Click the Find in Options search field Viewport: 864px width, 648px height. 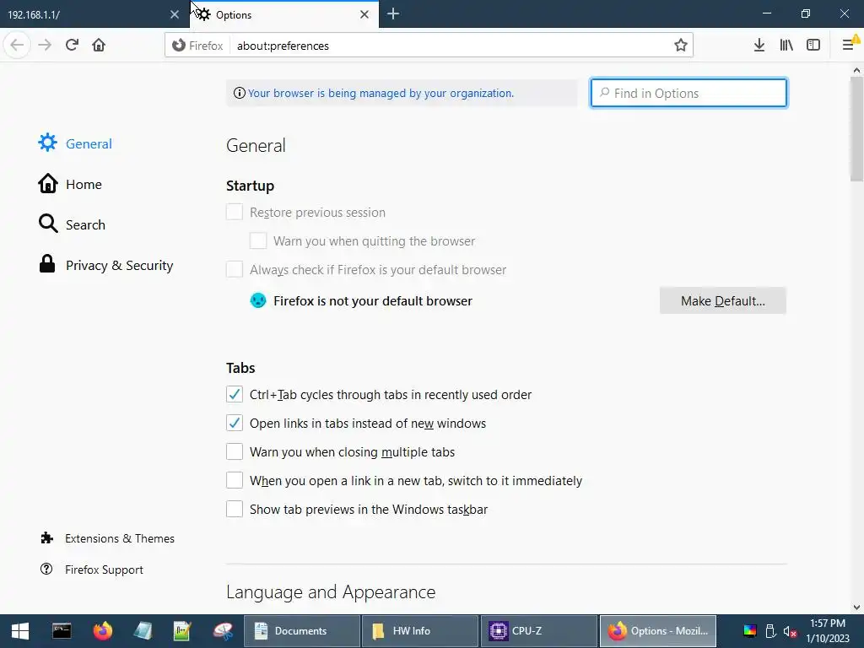coord(688,93)
